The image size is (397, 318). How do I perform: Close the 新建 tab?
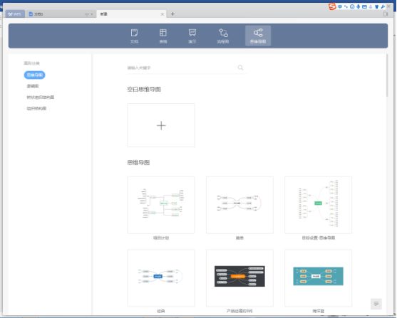[163, 14]
